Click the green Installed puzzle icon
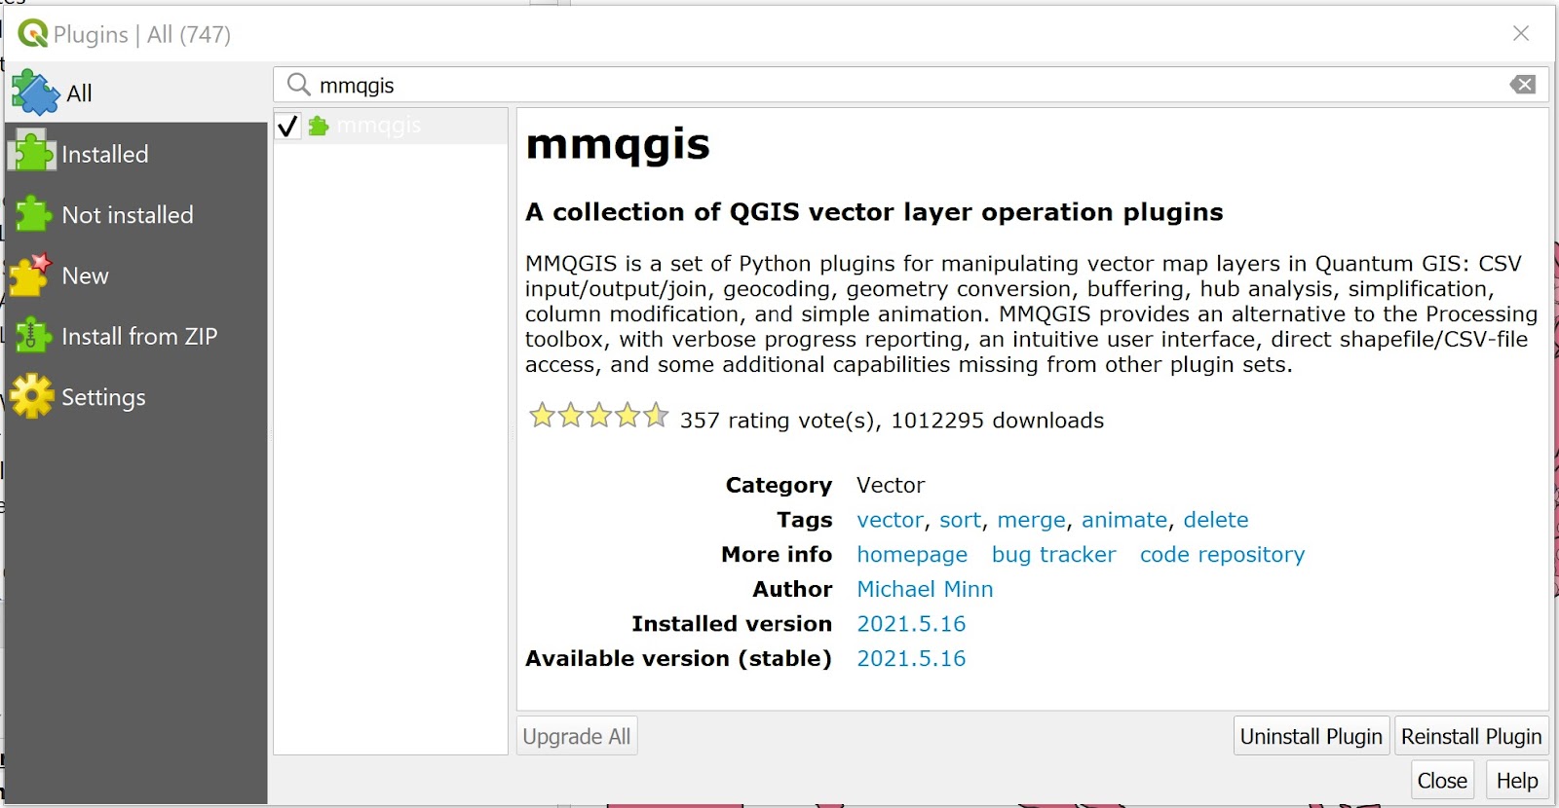Image resolution: width=1559 pixels, height=808 pixels. coord(32,154)
